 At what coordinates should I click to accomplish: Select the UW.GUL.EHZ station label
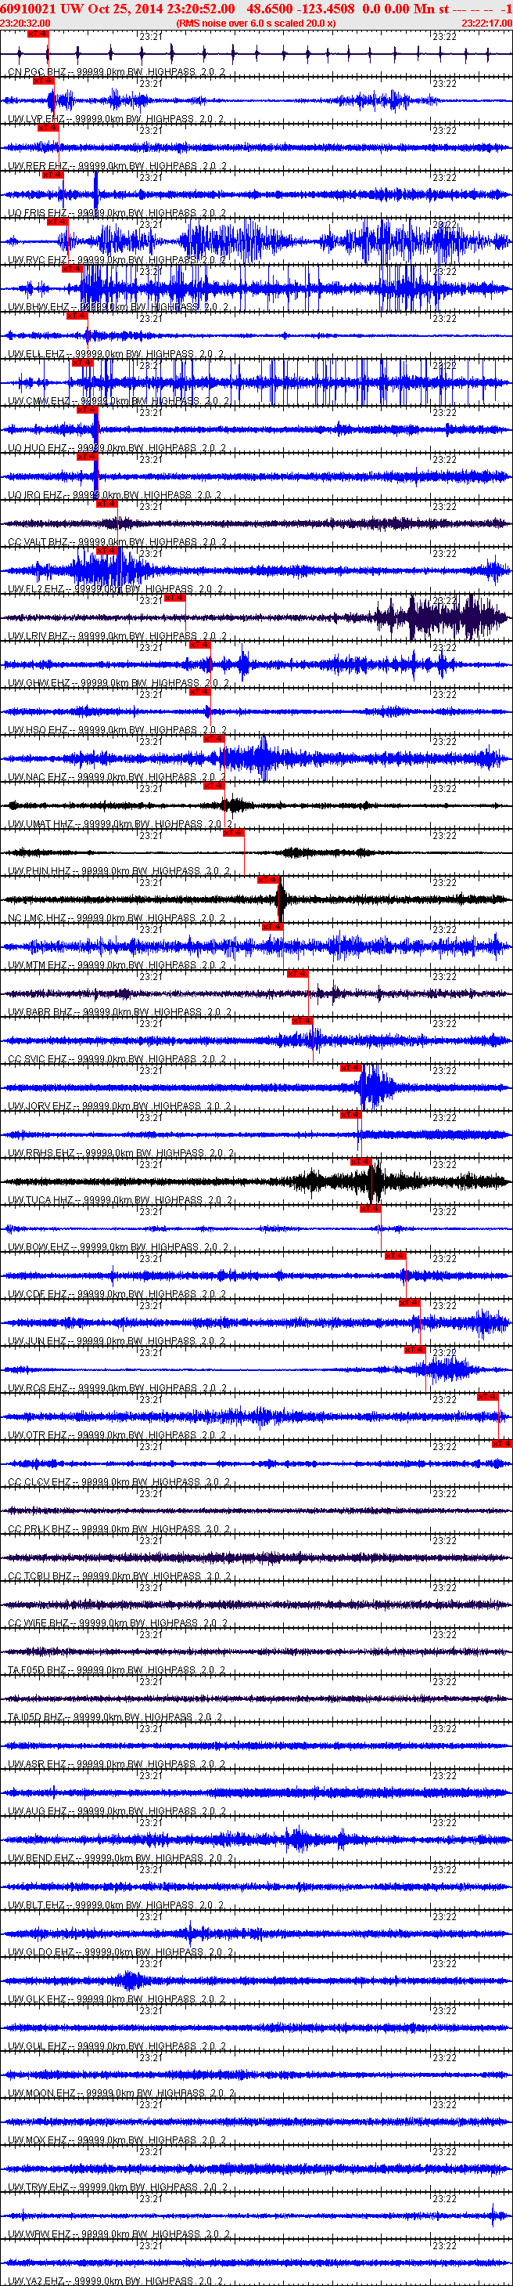click(117, 2047)
